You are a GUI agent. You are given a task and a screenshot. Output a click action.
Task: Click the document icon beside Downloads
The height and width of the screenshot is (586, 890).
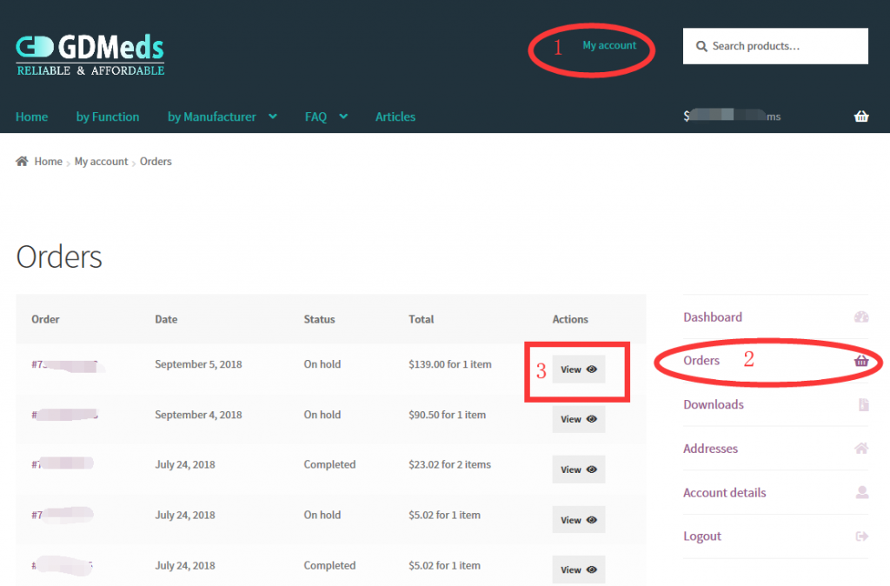[860, 404]
